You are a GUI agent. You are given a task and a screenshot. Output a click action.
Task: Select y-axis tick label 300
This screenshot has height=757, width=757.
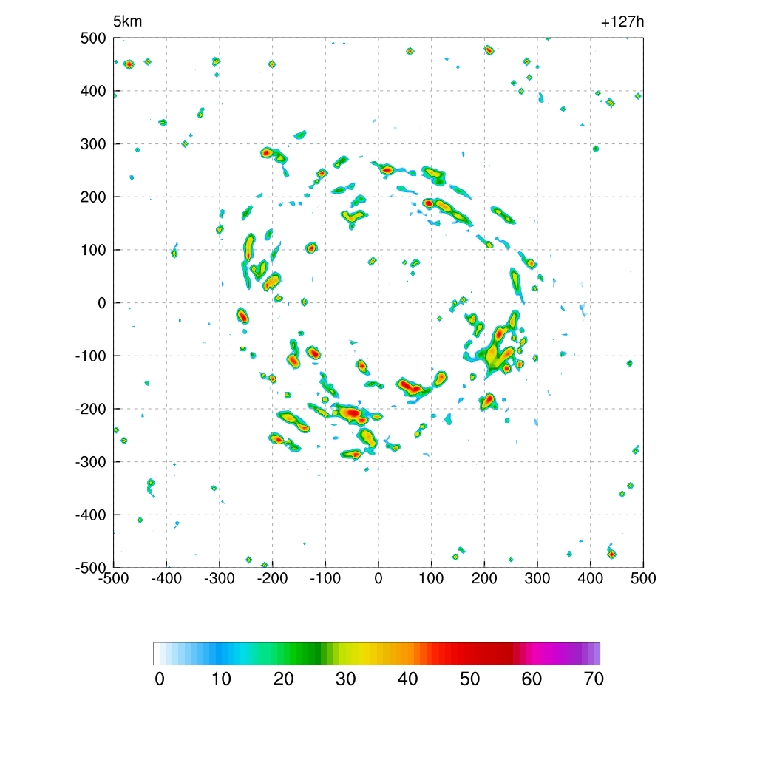coord(93,144)
